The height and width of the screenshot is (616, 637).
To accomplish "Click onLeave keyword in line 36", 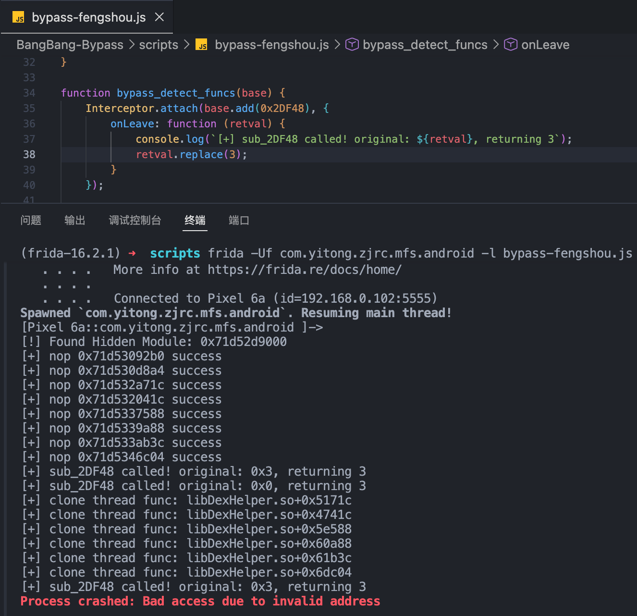I will pos(132,123).
